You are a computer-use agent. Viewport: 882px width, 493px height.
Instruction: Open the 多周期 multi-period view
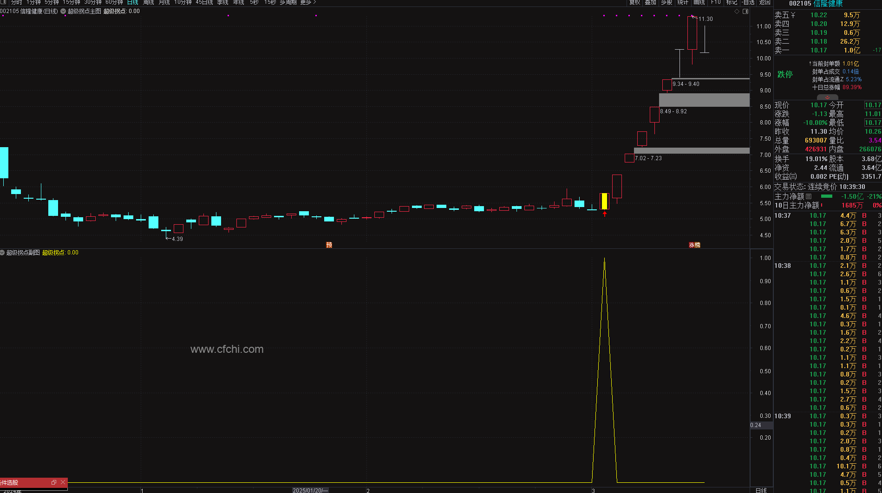click(288, 2)
